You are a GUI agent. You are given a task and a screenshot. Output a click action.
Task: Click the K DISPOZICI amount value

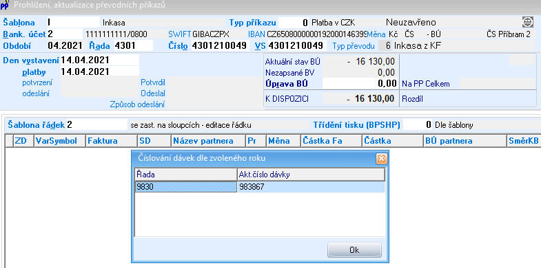click(x=371, y=99)
